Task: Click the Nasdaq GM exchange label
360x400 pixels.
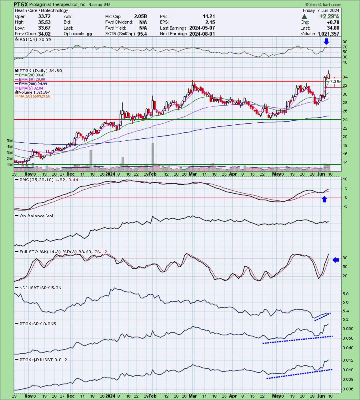Action: click(x=100, y=4)
